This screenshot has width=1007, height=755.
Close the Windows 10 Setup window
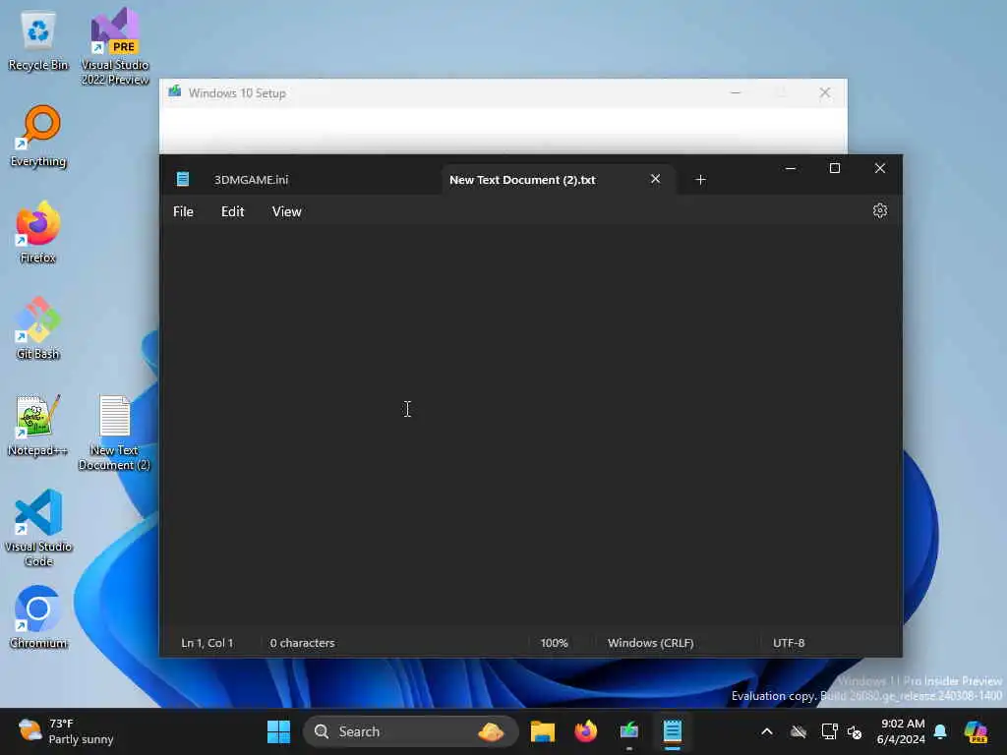click(x=825, y=93)
